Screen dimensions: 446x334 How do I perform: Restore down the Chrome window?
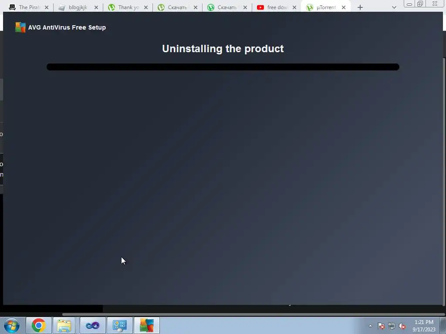[x=420, y=3]
